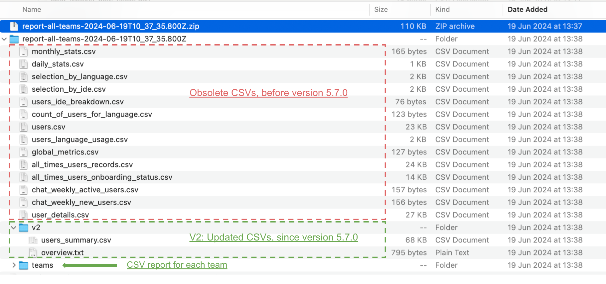This screenshot has height=284, width=606.
Task: Click the users_summary.csv file icon
Action: 33,240
